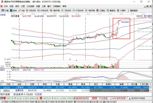Screen dimensions: 153x103
Task: Click the 深 Shenzhen index icon in status bar
Action: (x=41, y=98)
